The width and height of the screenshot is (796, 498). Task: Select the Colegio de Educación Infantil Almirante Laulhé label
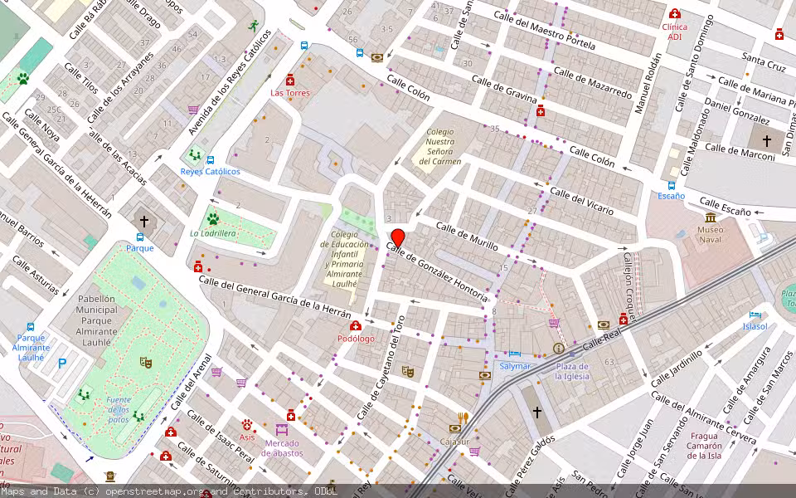click(344, 259)
